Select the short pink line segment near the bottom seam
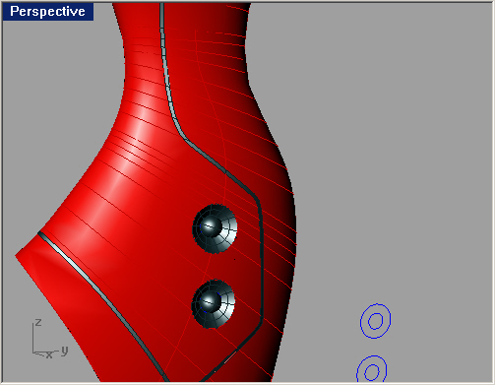 click(229, 357)
